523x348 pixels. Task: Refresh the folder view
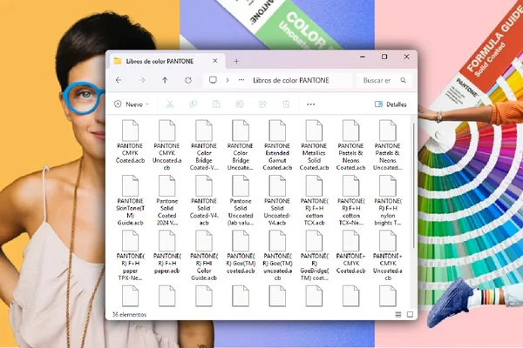[x=188, y=80]
